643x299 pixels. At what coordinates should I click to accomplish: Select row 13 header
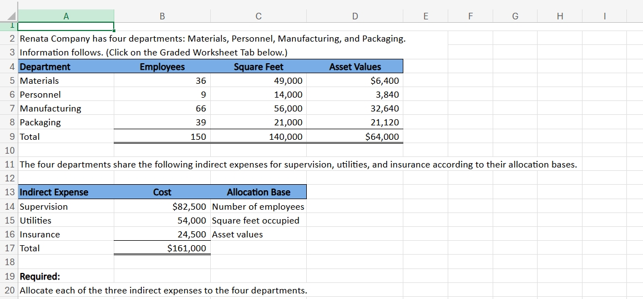pos(10,192)
